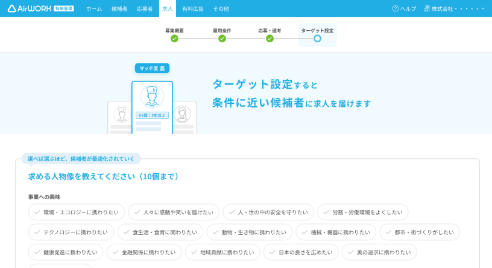Viewport: 492px width, 268px height.
Task: Toggle 労務・労働環境をよくしたい chip
Action: 363,212
